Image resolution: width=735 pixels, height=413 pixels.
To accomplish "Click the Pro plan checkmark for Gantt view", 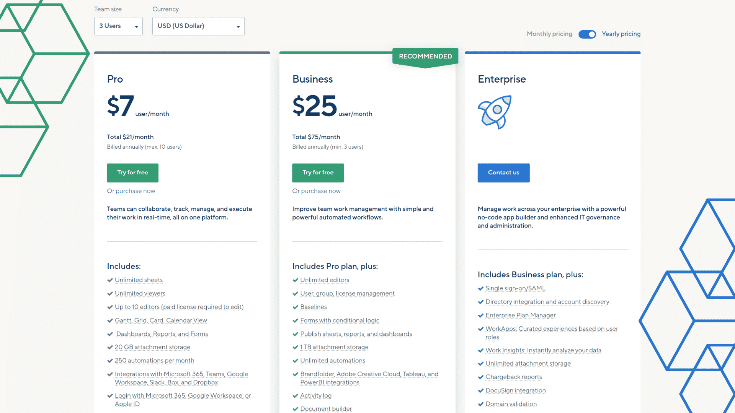I will [x=110, y=320].
